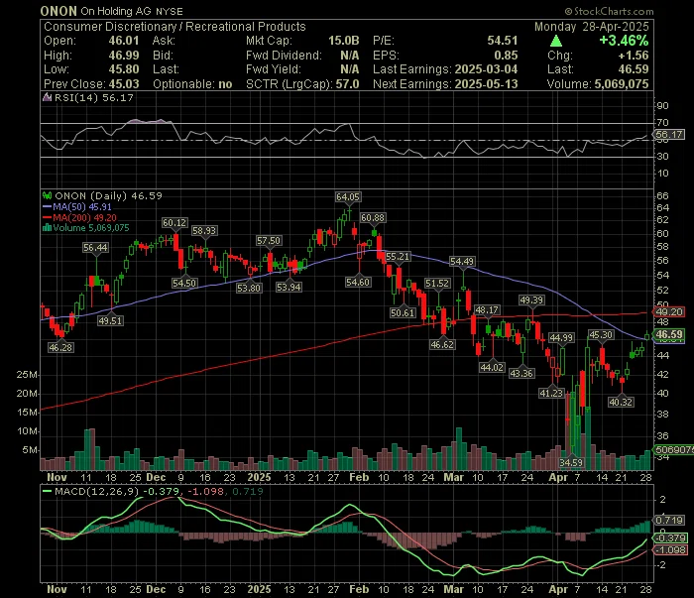Click the ONON (Daily) candlestick legend icon
Viewport: 694px width, 598px height.
click(x=47, y=195)
